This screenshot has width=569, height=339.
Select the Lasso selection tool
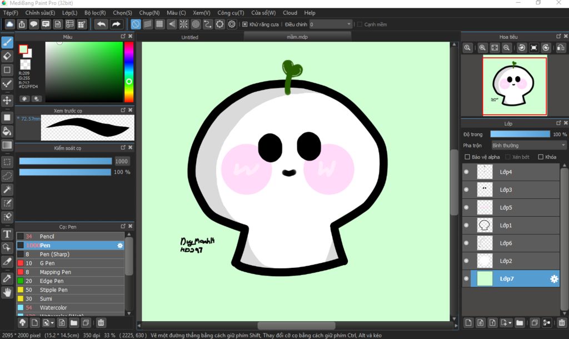click(x=7, y=176)
